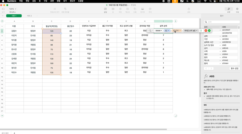Click the 차트 (Chart) toolbar icon

[120, 9]
